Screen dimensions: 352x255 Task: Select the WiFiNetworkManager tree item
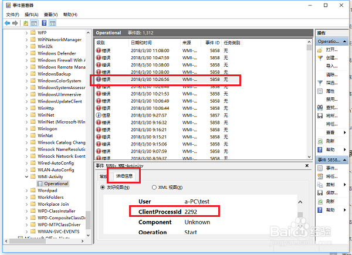coord(59,40)
